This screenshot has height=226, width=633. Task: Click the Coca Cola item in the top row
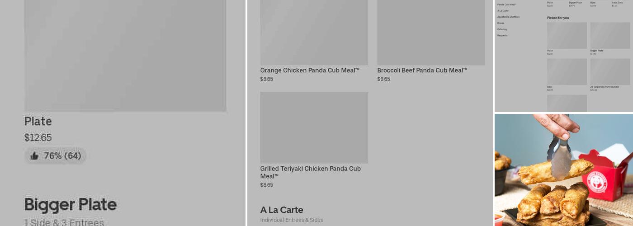(x=617, y=3)
